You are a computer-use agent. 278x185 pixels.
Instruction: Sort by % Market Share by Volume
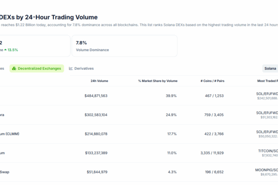click(158, 81)
